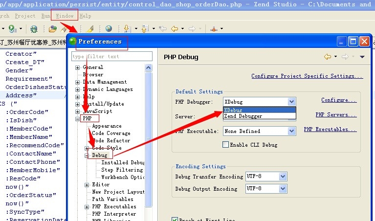
Task: Click the last edit location icon
Action: coord(163,29)
